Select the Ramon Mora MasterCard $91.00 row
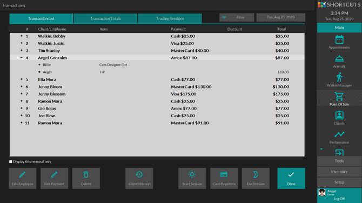Image resolution: width=362 pixels, height=203 pixels. tap(157, 123)
